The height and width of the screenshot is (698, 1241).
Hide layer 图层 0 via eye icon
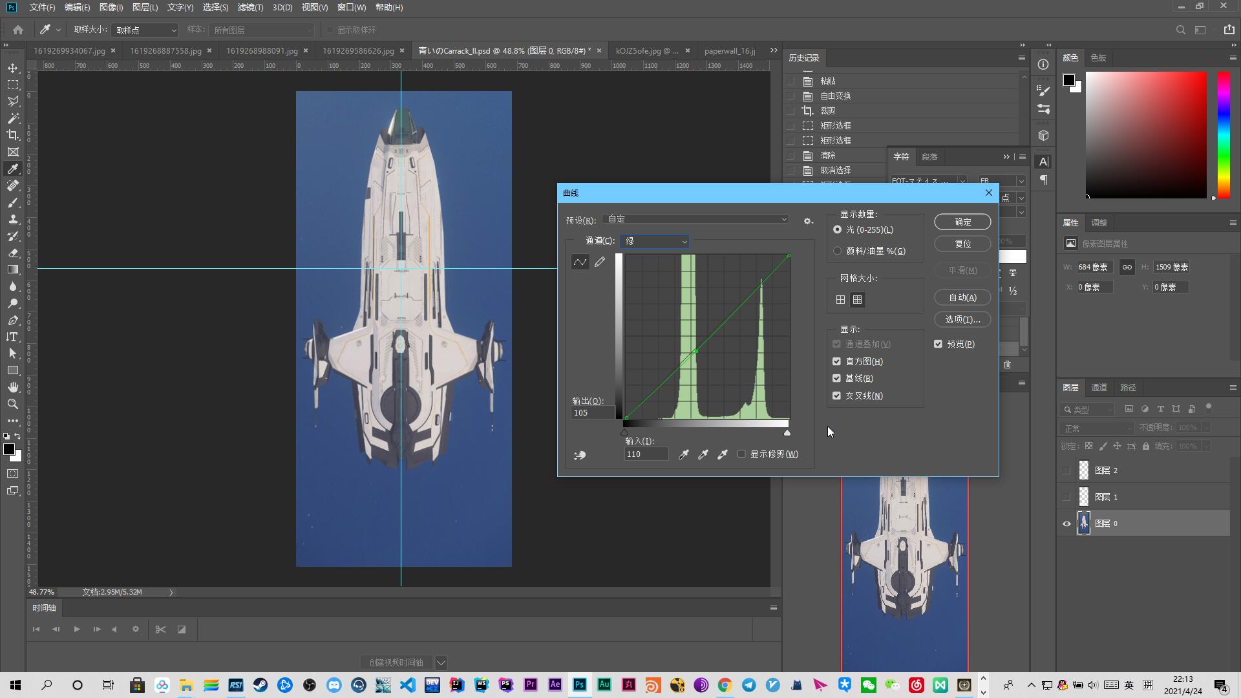point(1066,523)
